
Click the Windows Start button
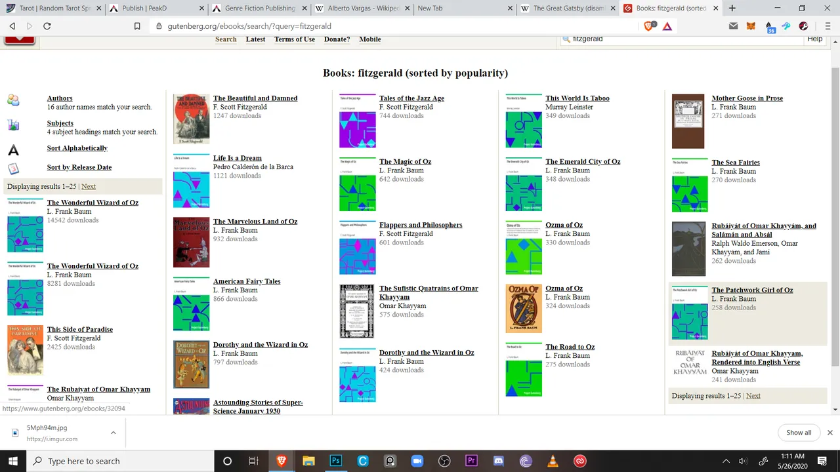click(x=13, y=461)
